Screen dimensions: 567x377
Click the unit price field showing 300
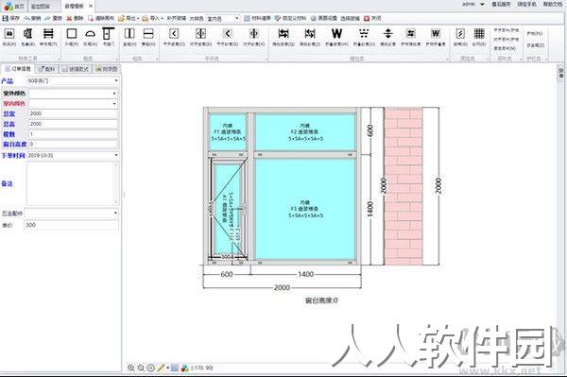pyautogui.click(x=72, y=225)
